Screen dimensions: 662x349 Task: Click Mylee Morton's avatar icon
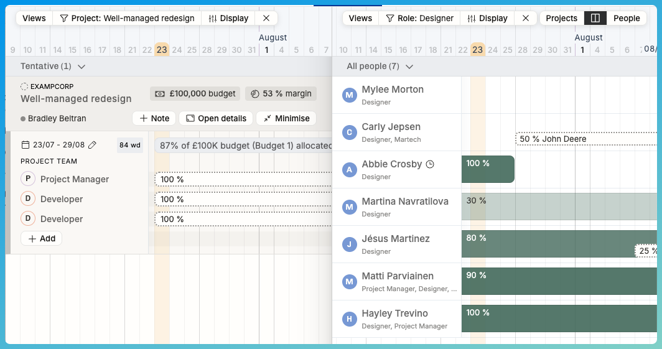pyautogui.click(x=349, y=95)
